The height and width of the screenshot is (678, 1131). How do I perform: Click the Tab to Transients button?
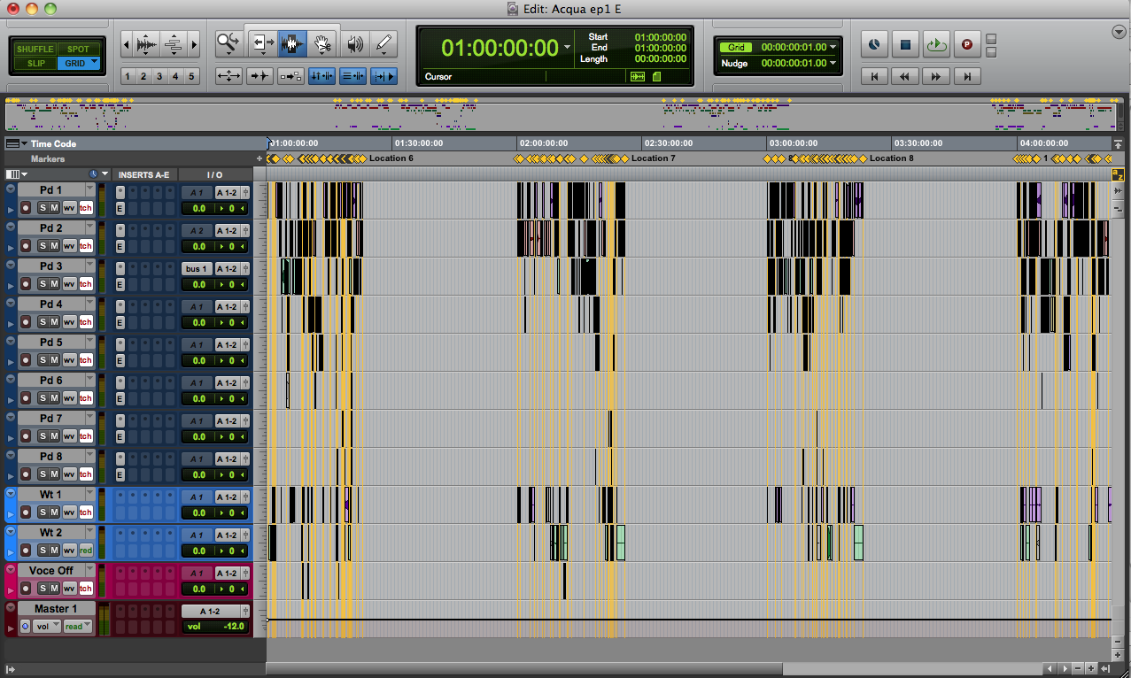click(x=260, y=76)
